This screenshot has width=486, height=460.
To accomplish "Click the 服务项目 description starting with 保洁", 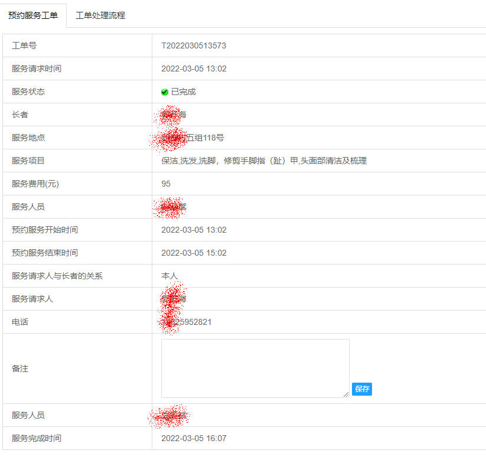I will click(264, 161).
